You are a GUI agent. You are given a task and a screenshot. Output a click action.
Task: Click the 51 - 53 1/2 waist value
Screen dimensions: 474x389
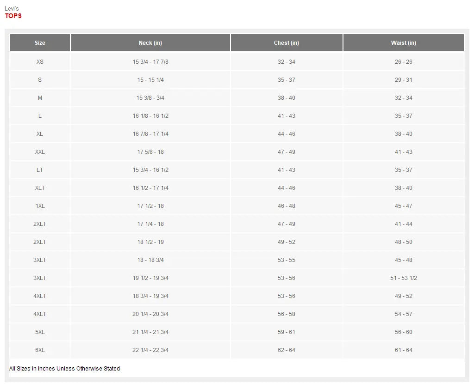(403, 278)
